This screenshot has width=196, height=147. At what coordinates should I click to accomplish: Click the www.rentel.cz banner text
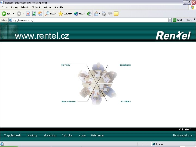point(42,36)
